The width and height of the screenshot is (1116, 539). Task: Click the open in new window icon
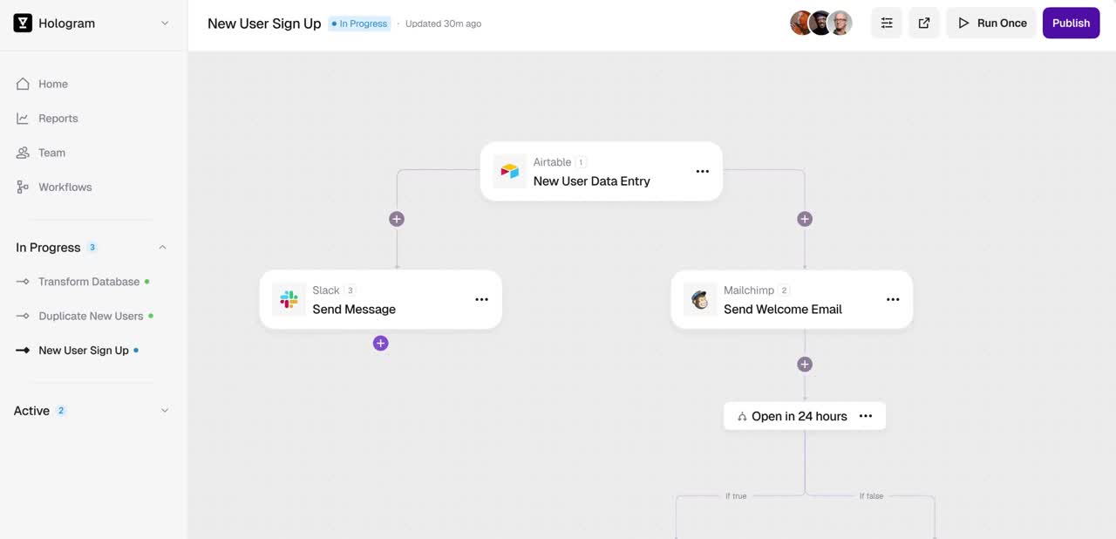924,24
